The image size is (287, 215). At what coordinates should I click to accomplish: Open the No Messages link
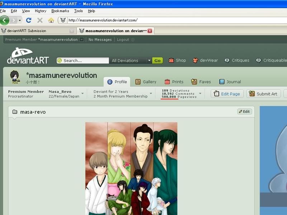[100, 39]
